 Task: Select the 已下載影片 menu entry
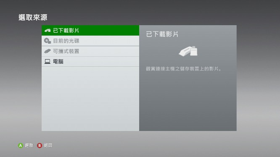(90, 31)
